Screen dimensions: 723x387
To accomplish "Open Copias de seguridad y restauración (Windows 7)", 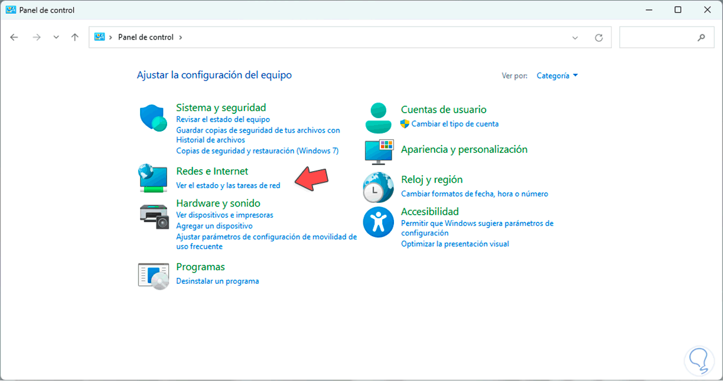I will click(x=258, y=151).
